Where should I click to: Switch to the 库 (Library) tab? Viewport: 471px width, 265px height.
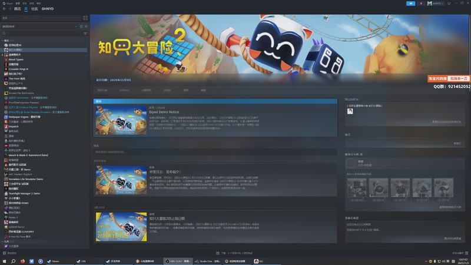click(x=26, y=9)
